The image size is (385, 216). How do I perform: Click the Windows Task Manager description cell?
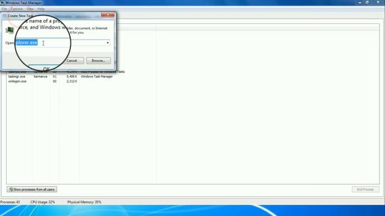[x=97, y=76]
